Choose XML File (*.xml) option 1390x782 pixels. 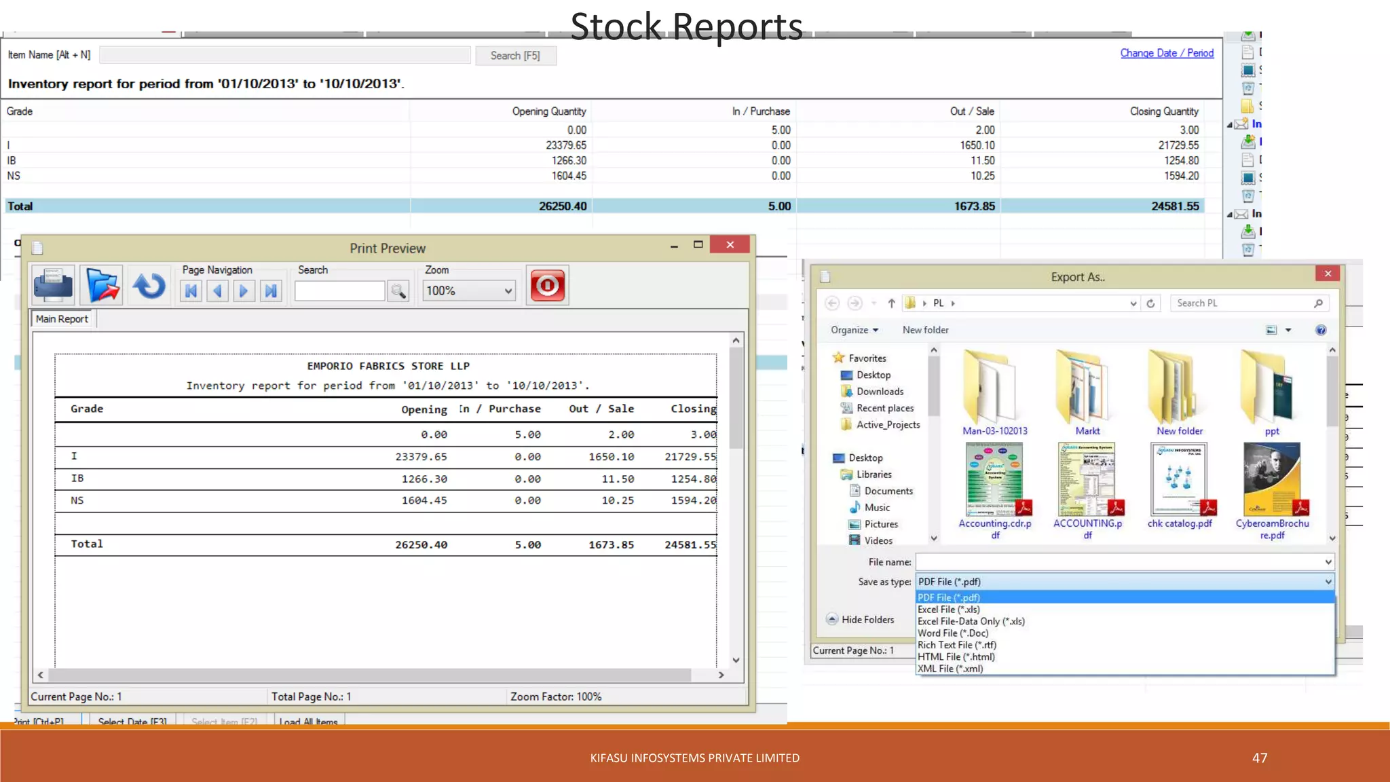coord(1125,669)
